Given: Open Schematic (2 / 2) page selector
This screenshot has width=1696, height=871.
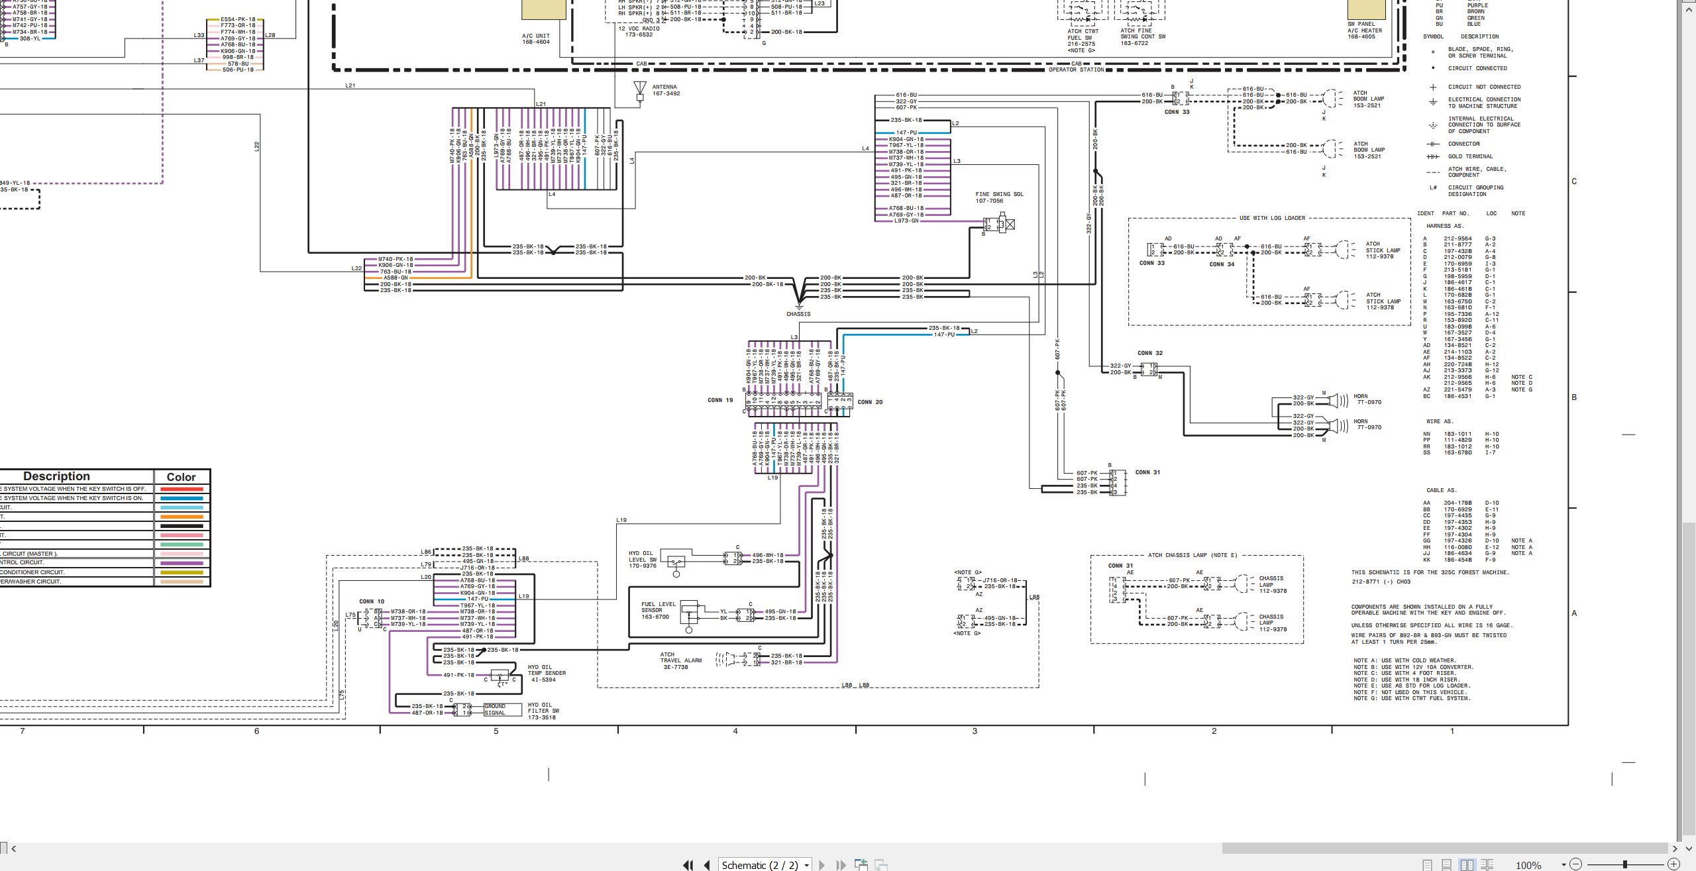Looking at the screenshot, I should pyautogui.click(x=765, y=864).
